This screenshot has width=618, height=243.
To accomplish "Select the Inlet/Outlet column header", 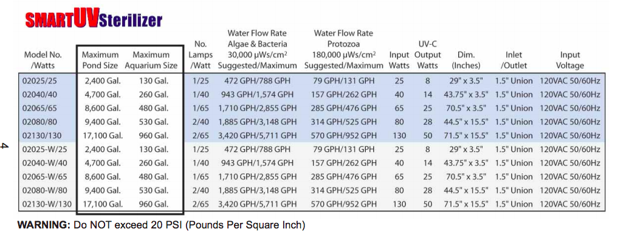I will pyautogui.click(x=513, y=60).
